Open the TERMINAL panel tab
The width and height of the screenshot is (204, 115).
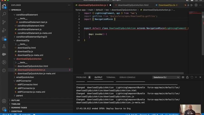pyautogui.click(x=111, y=77)
